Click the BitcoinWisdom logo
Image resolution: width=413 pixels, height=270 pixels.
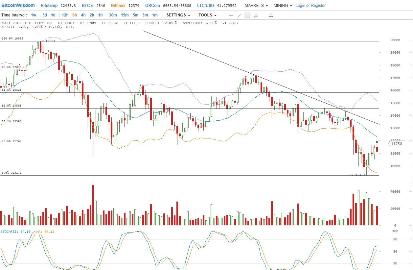[18, 6]
